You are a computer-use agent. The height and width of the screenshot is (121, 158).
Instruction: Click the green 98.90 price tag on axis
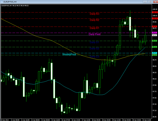coord(155,55)
